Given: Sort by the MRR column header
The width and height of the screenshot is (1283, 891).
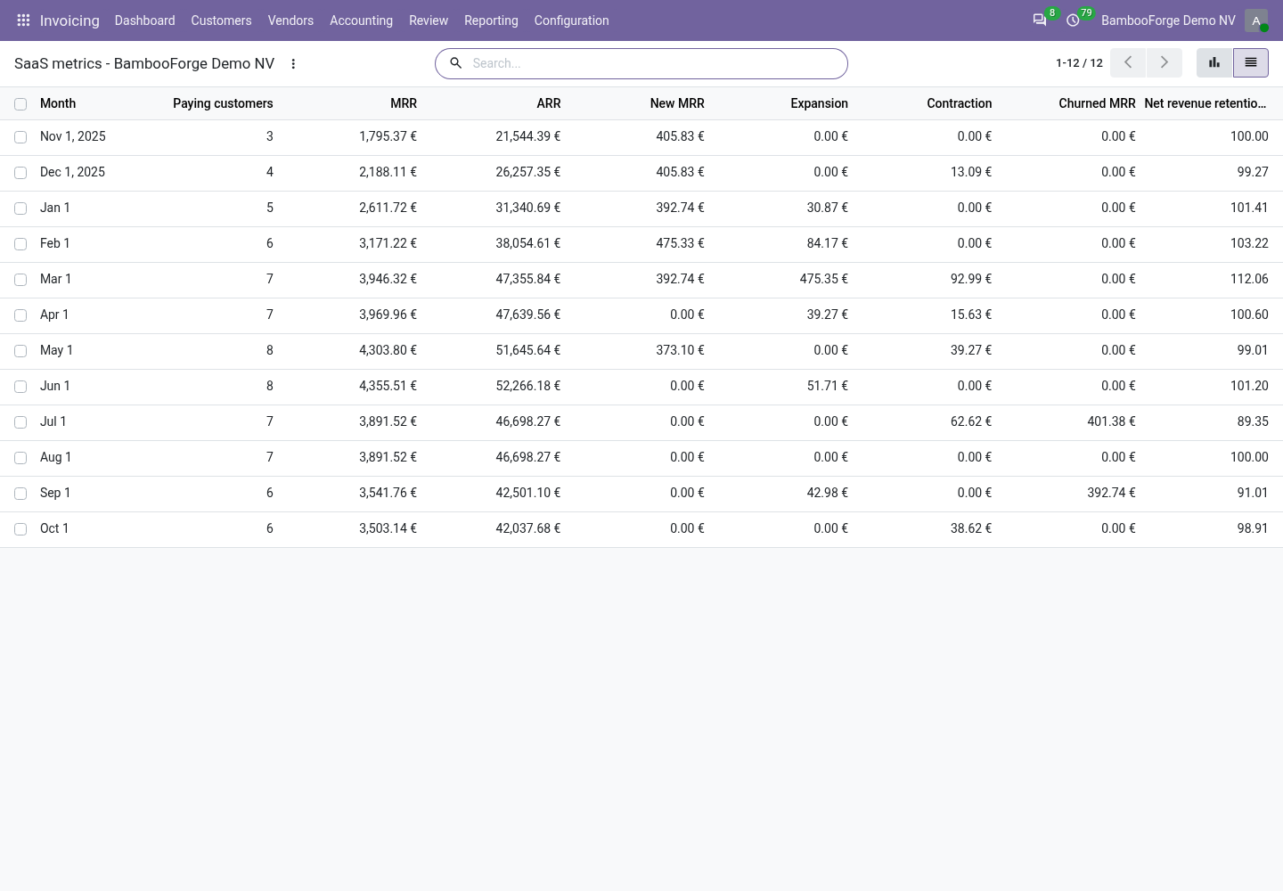Looking at the screenshot, I should point(404,103).
